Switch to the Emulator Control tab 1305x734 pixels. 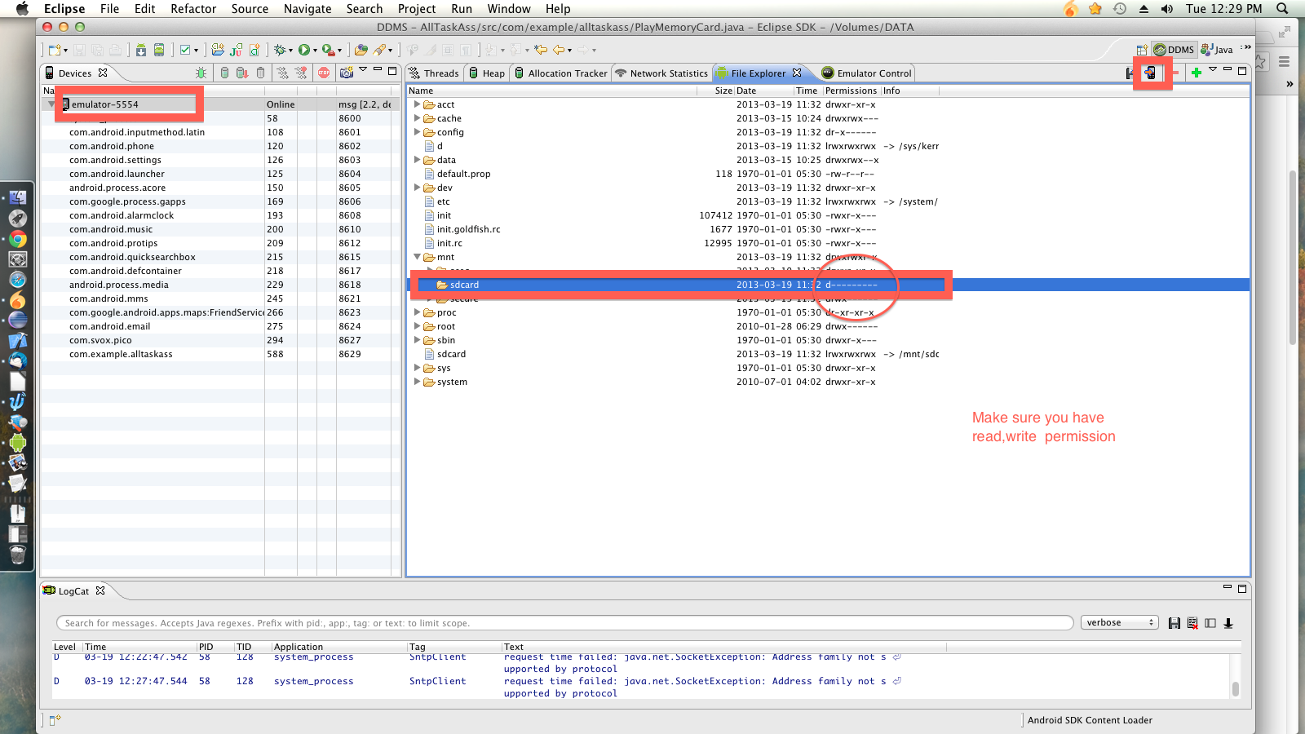pyautogui.click(x=866, y=73)
